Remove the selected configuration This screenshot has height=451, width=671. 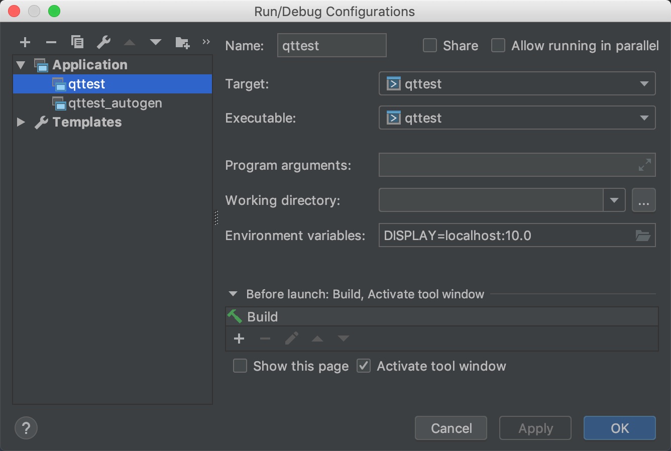tap(51, 42)
